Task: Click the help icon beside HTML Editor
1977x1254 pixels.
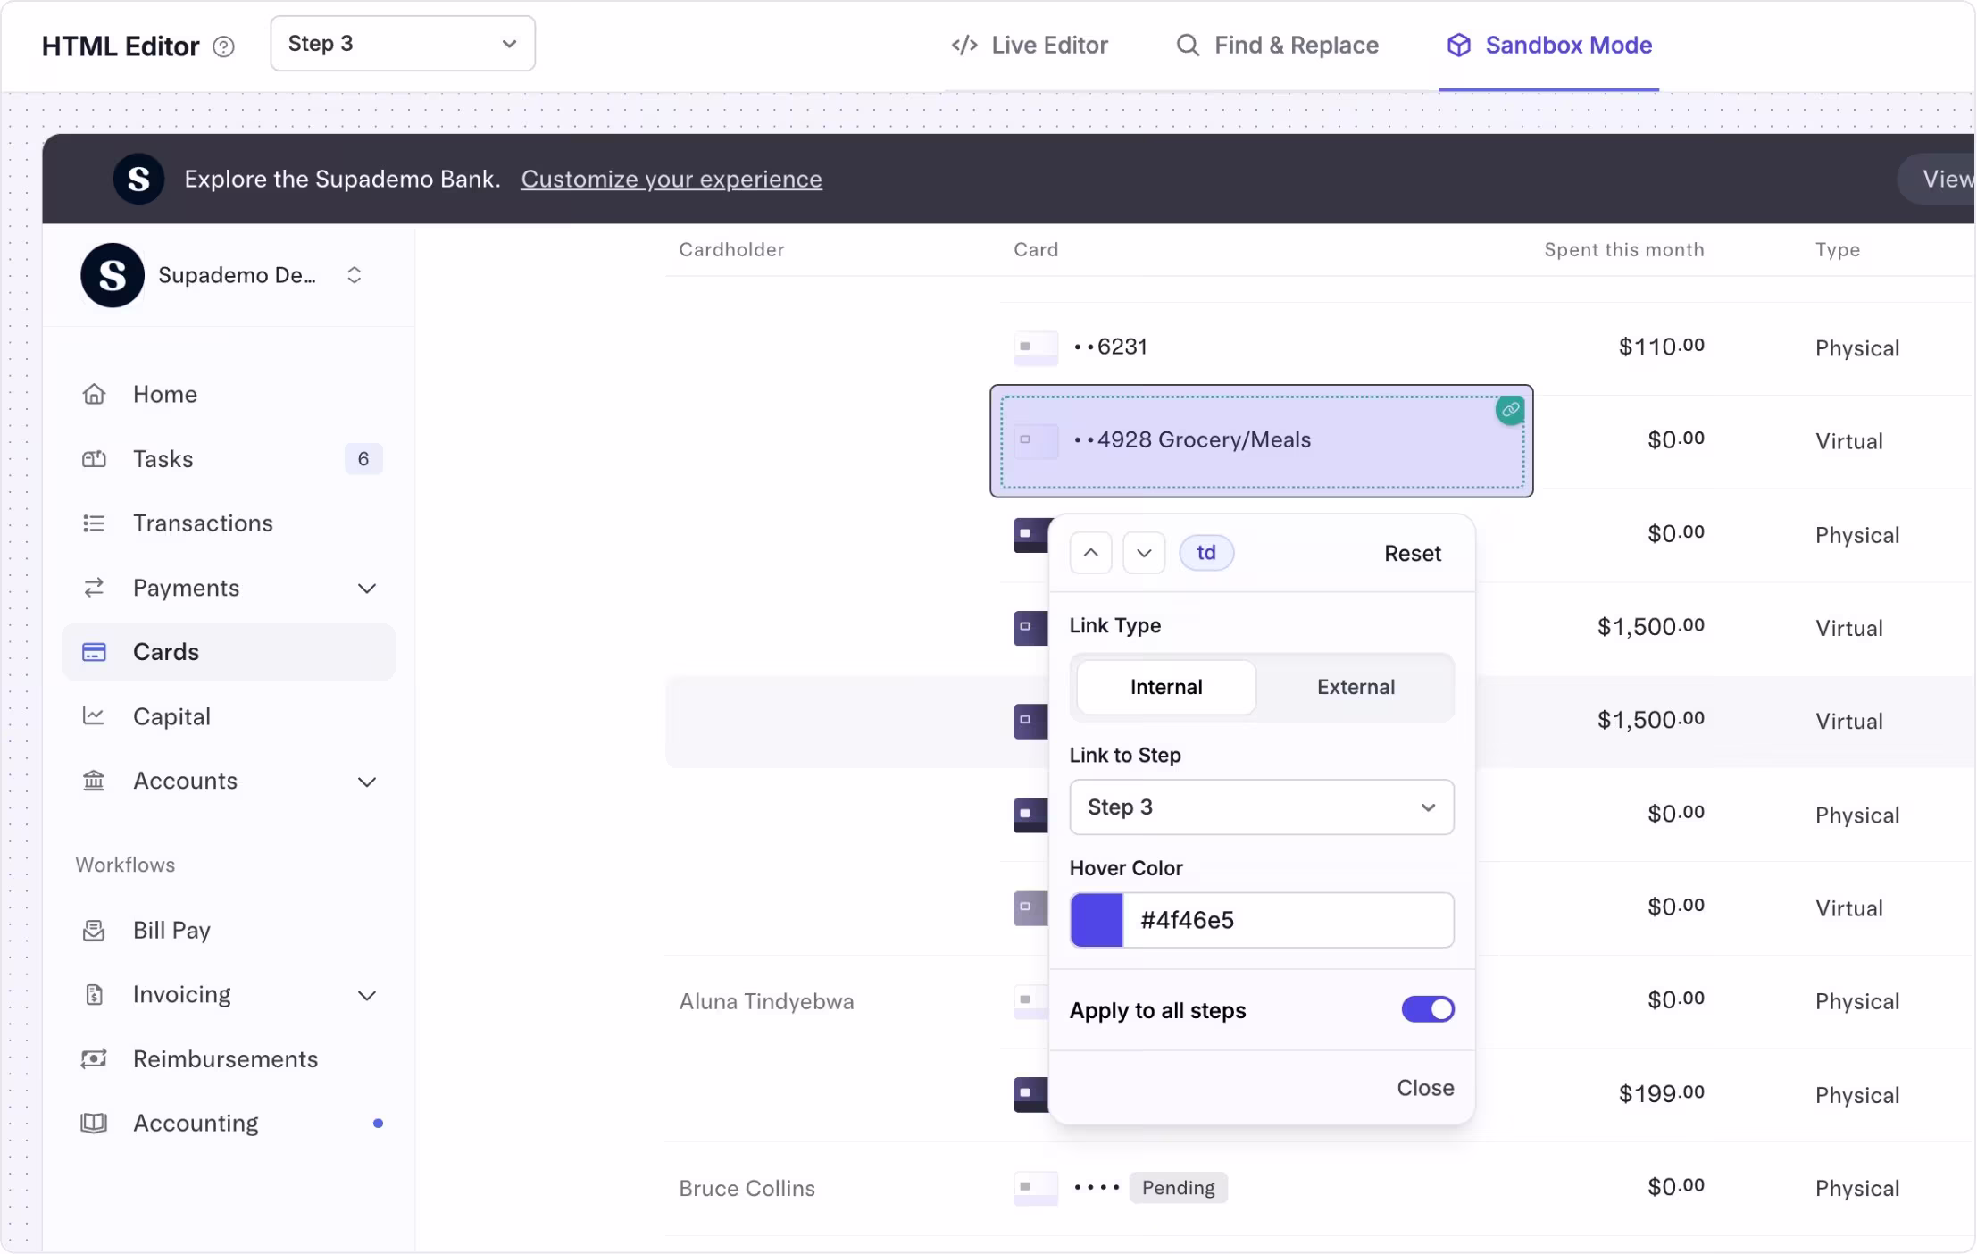Action: tap(224, 46)
